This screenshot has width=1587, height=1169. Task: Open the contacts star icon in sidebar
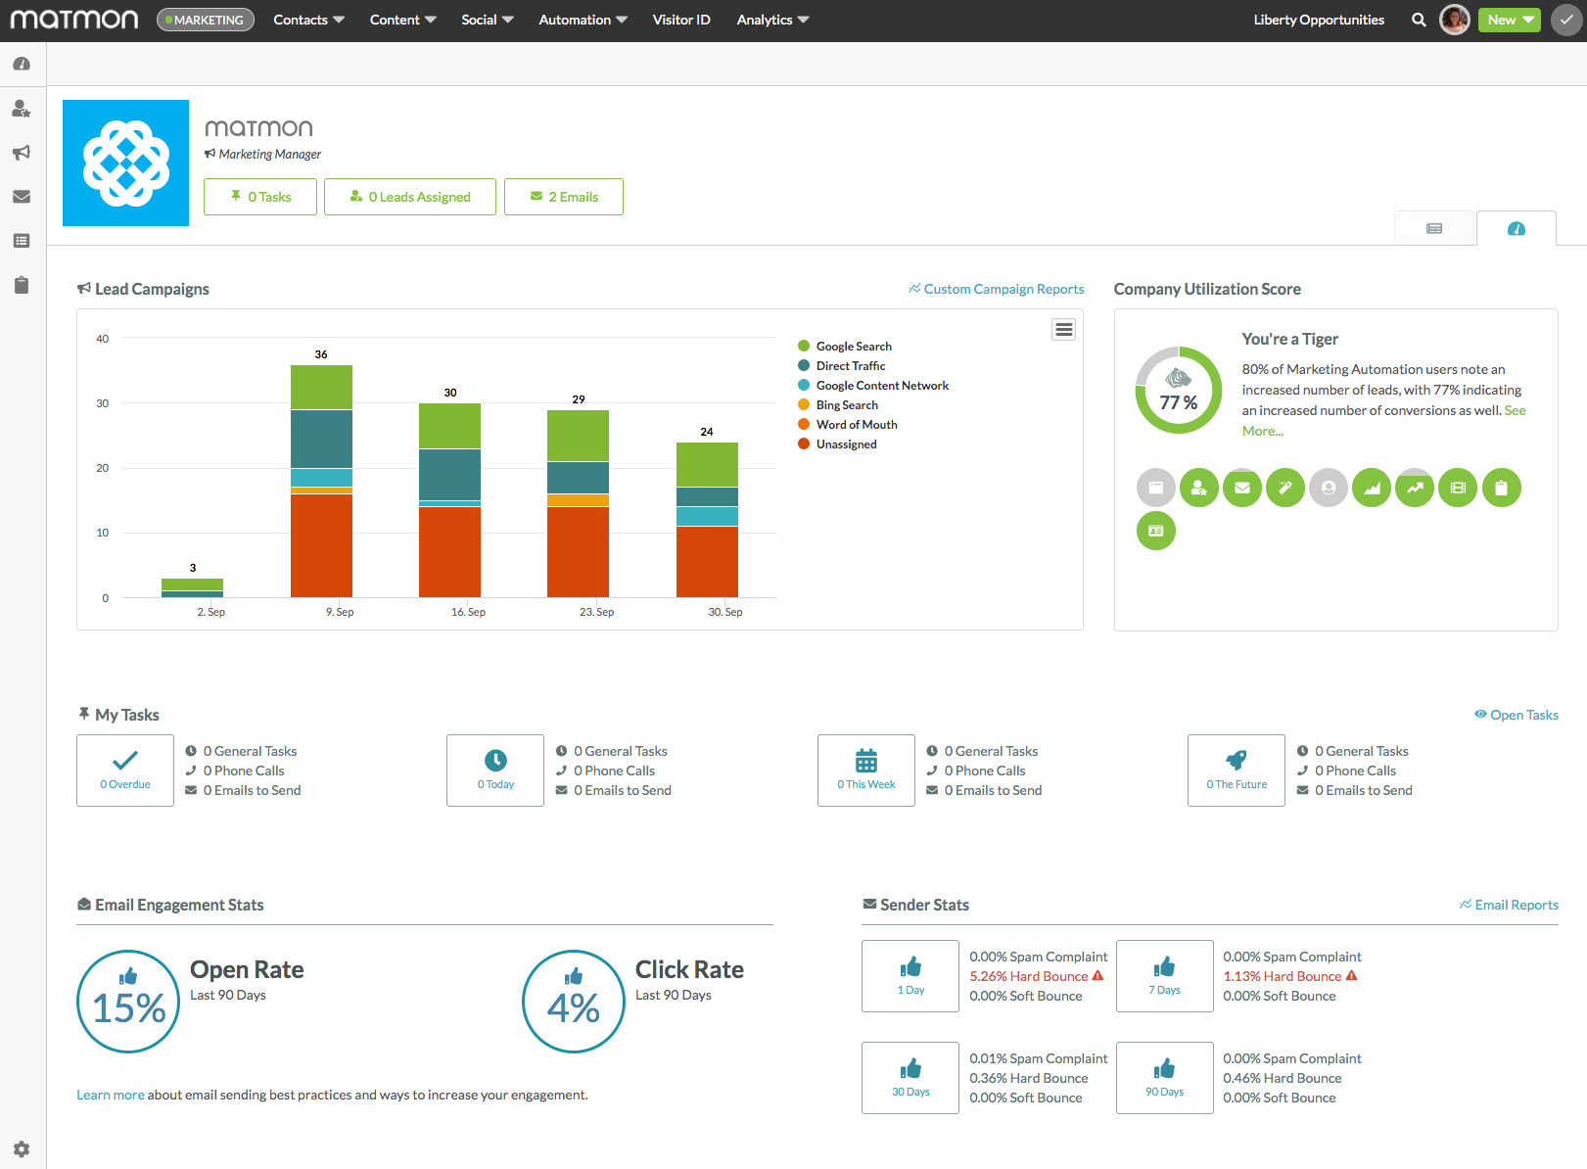coord(22,109)
